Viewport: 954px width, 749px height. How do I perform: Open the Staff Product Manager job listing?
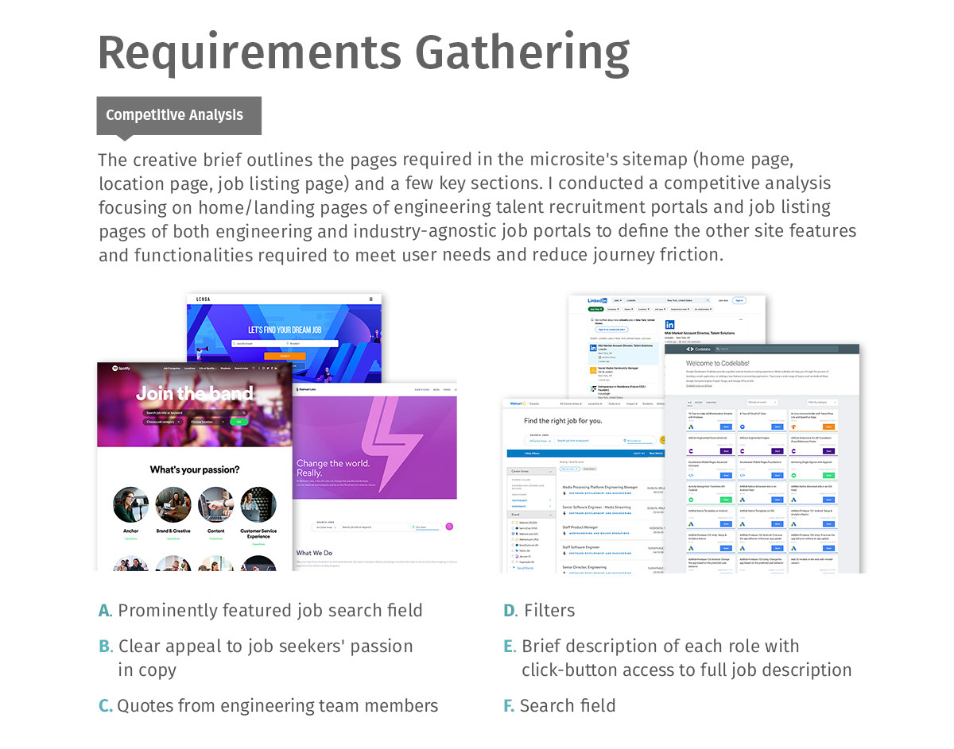pos(580,527)
